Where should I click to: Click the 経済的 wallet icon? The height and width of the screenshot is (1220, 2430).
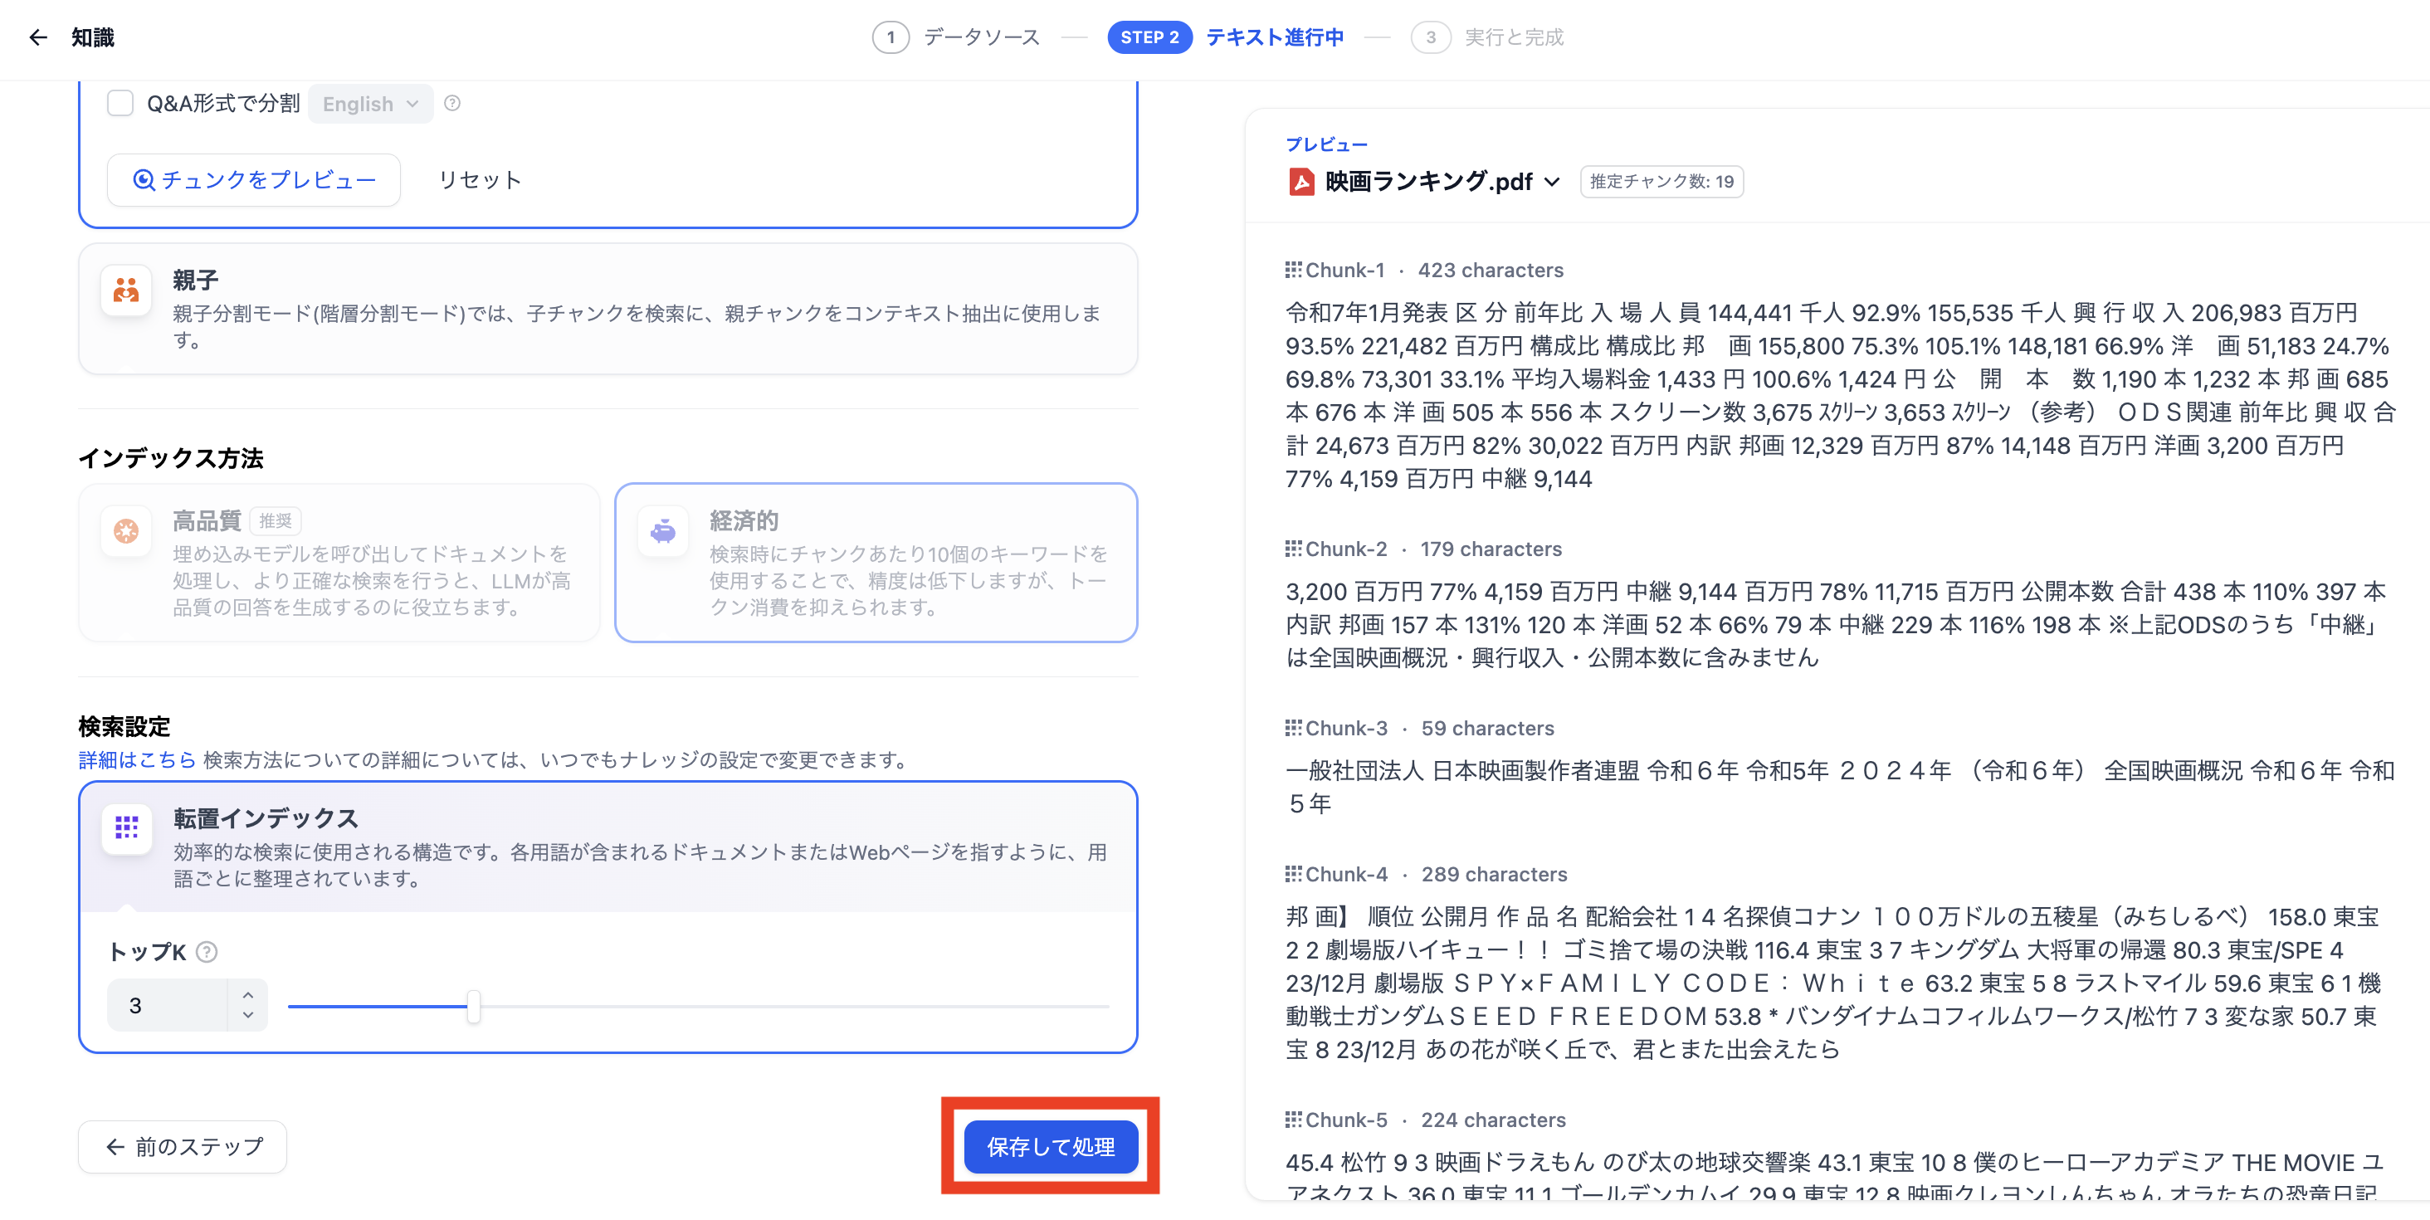coord(663,530)
